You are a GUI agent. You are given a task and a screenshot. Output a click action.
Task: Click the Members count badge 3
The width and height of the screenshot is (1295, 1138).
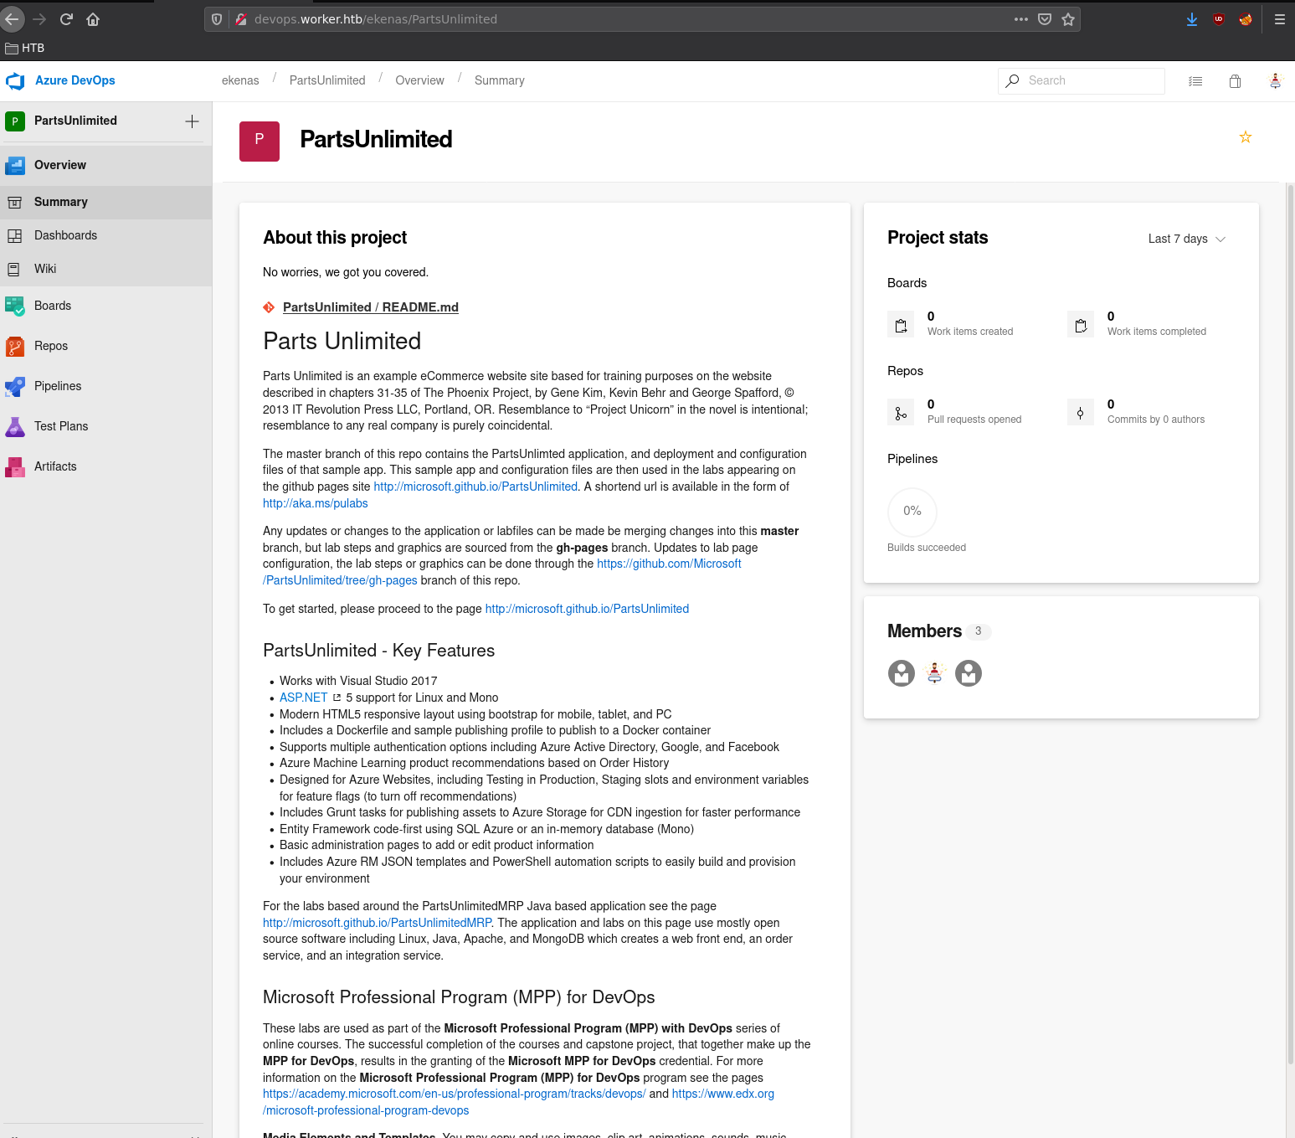[978, 631]
